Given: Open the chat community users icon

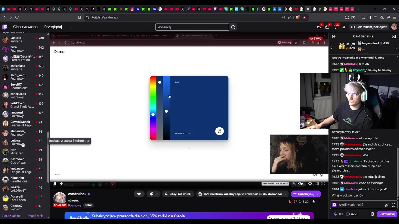Looking at the screenshot, I should 394,36.
